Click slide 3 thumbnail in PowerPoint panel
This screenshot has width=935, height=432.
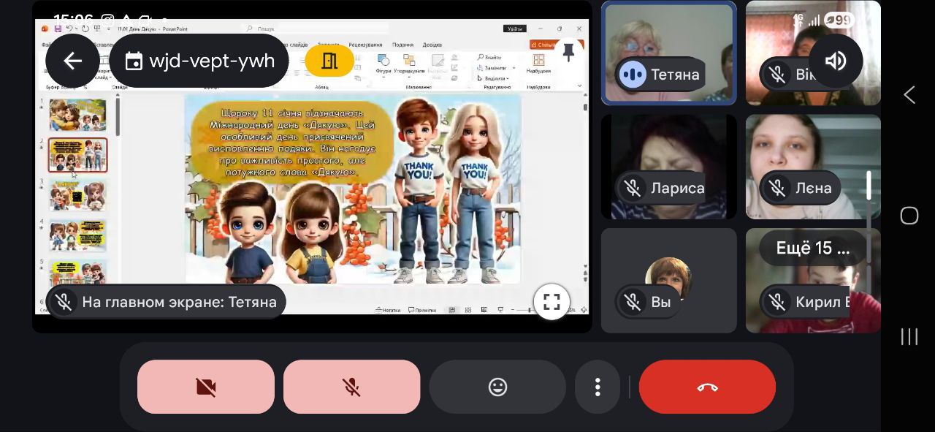[x=78, y=195]
